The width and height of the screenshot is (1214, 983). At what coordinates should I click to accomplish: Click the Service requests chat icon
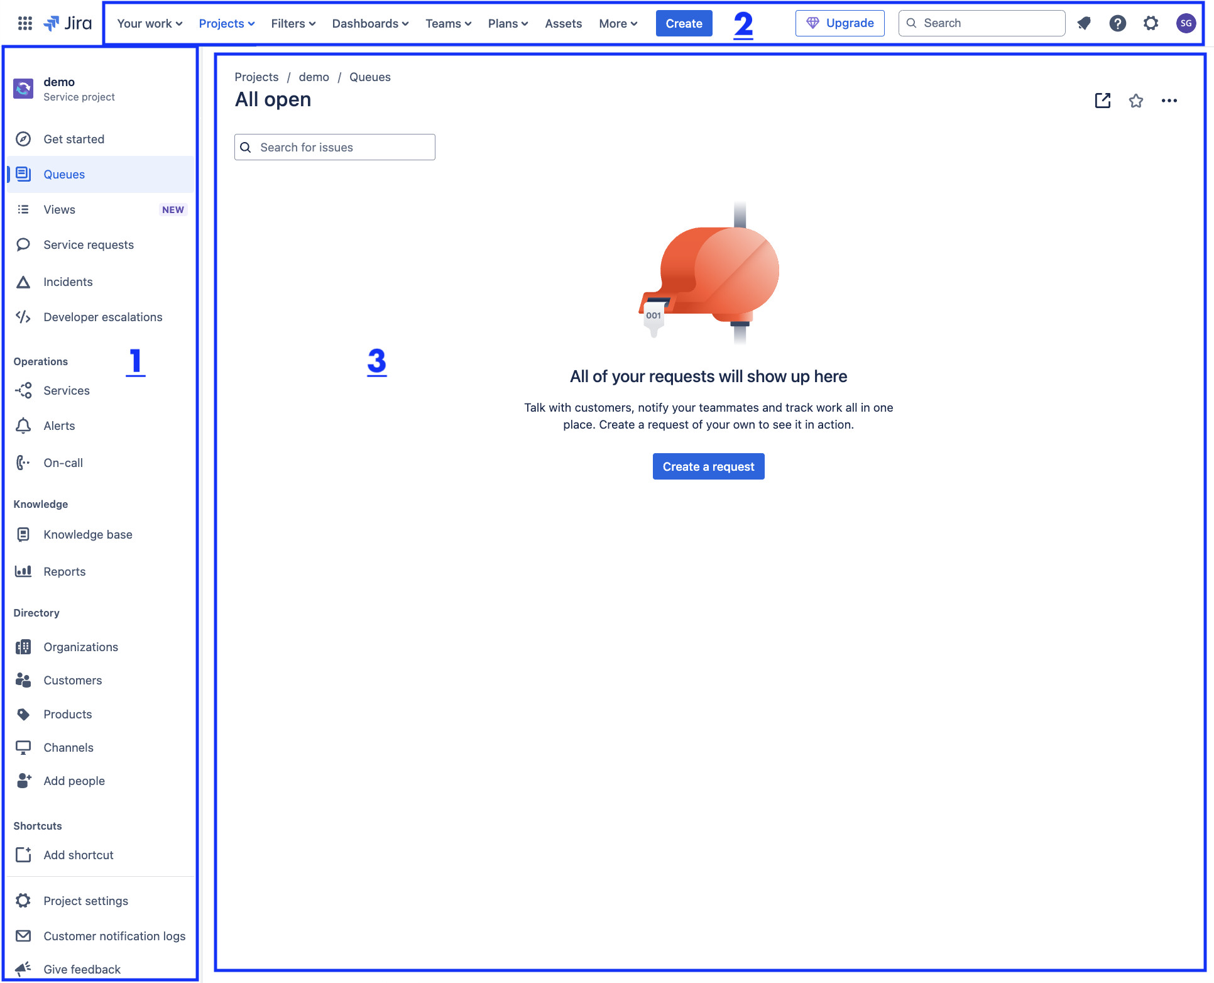point(23,244)
